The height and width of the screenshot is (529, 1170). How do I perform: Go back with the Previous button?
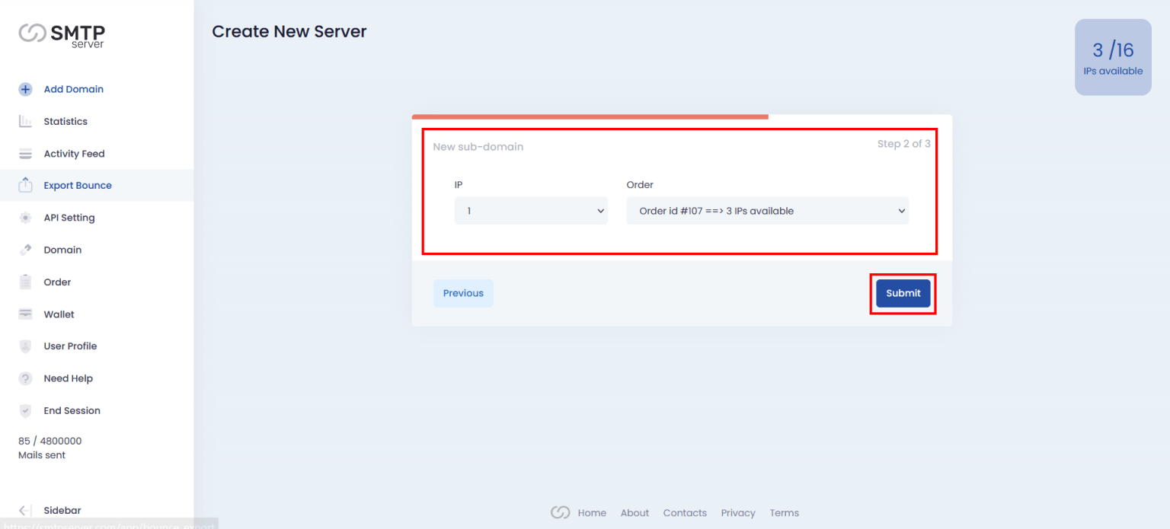[463, 293]
